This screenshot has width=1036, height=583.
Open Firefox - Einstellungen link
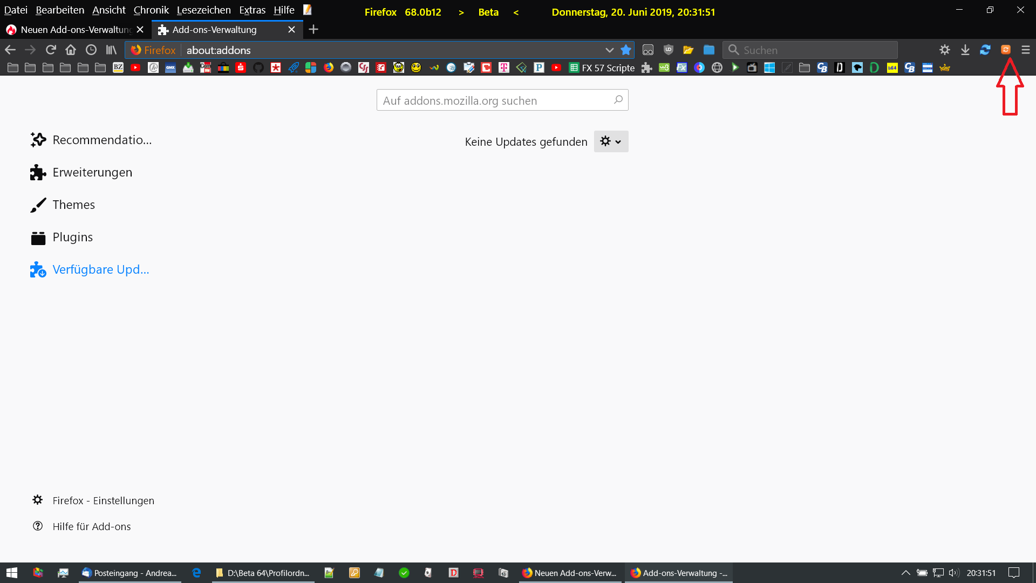click(x=103, y=500)
